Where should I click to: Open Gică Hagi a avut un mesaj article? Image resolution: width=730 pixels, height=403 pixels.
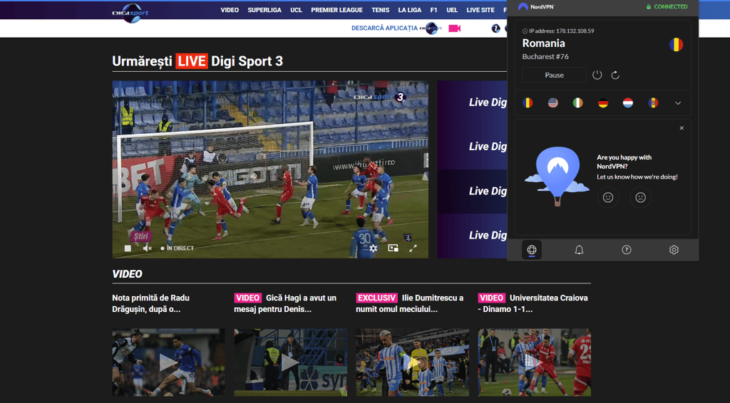[x=285, y=303]
